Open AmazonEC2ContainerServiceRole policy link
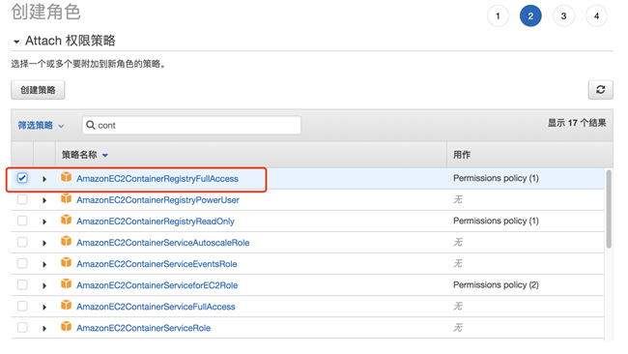Image resolution: width=628 pixels, height=354 pixels. tap(143, 328)
